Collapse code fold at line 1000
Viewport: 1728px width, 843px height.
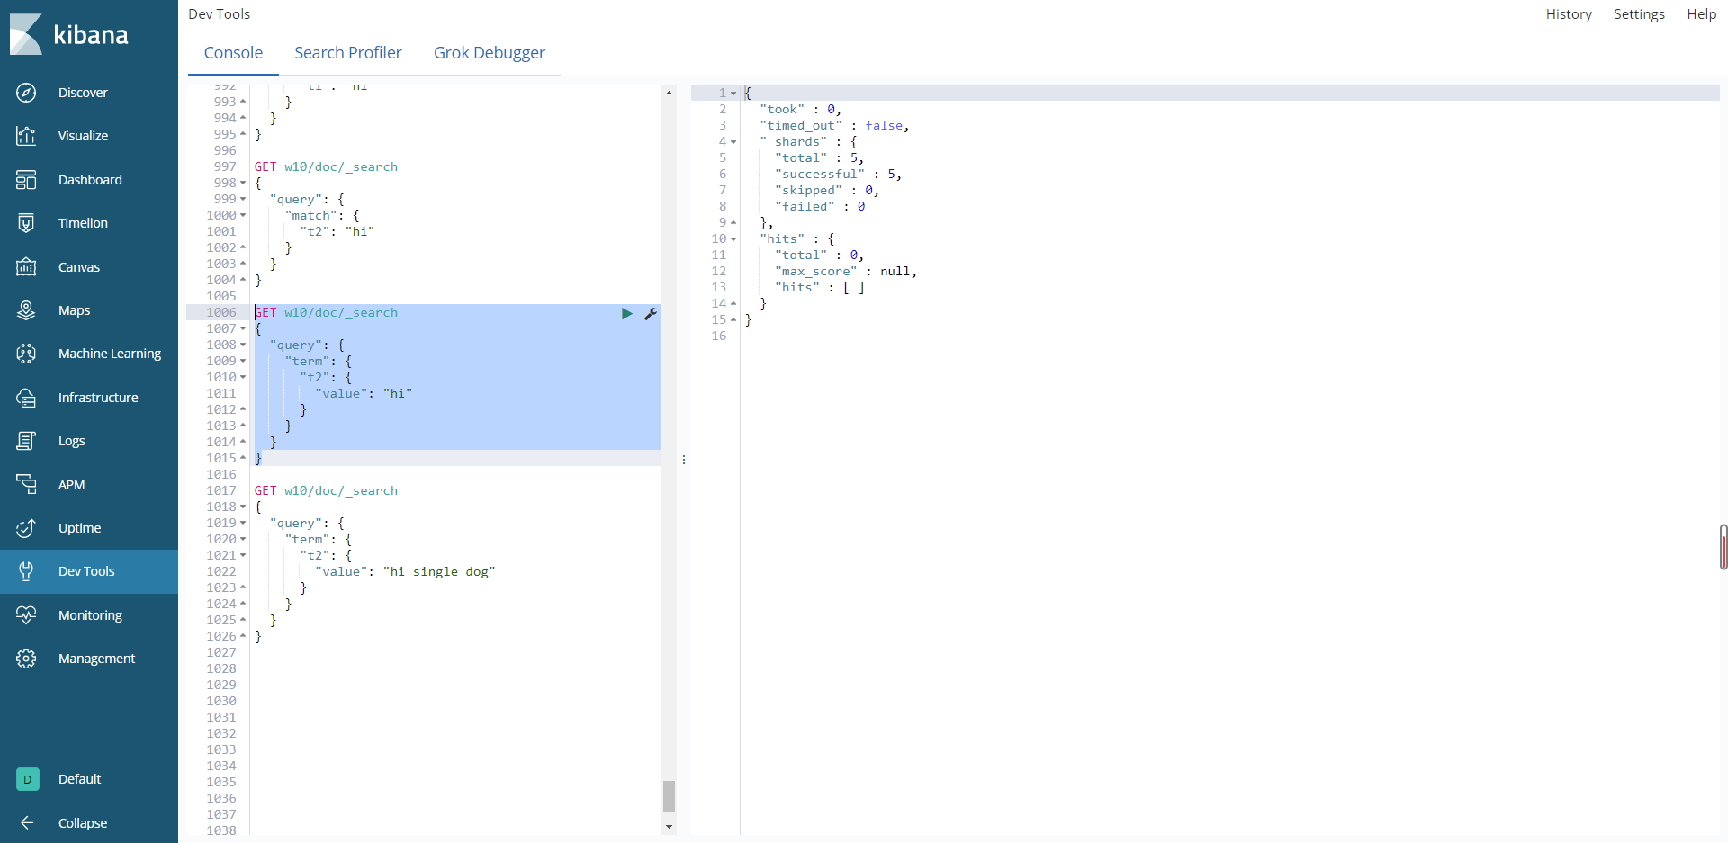click(243, 215)
